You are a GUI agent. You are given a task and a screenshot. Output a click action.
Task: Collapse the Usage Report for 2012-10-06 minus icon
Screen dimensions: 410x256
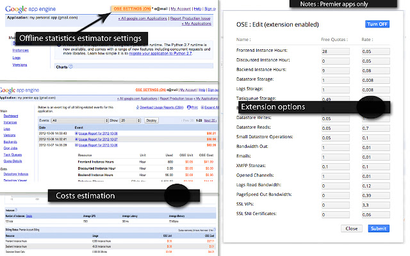pos(76,145)
